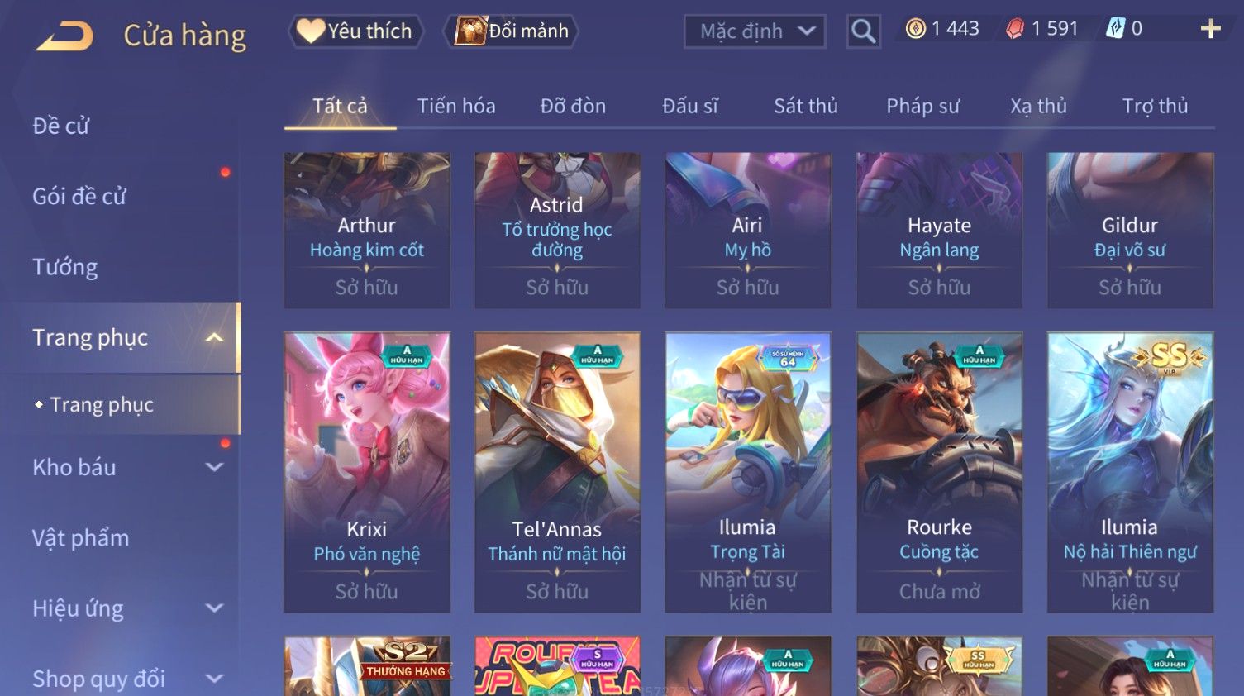The width and height of the screenshot is (1244, 696).
Task: Select Rourke Cuồng tặc skin card
Action: pyautogui.click(x=939, y=473)
